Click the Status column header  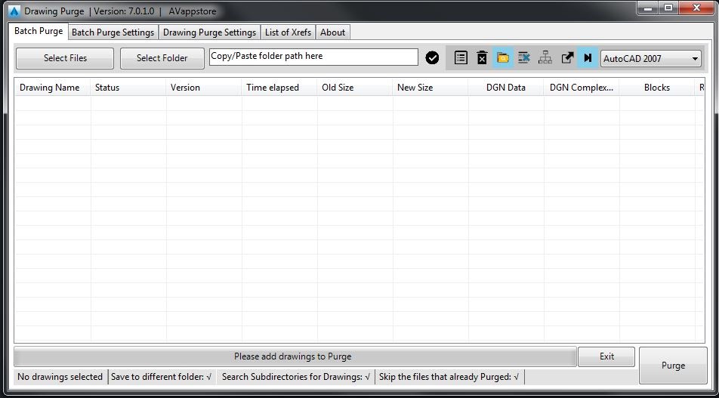[128, 87]
